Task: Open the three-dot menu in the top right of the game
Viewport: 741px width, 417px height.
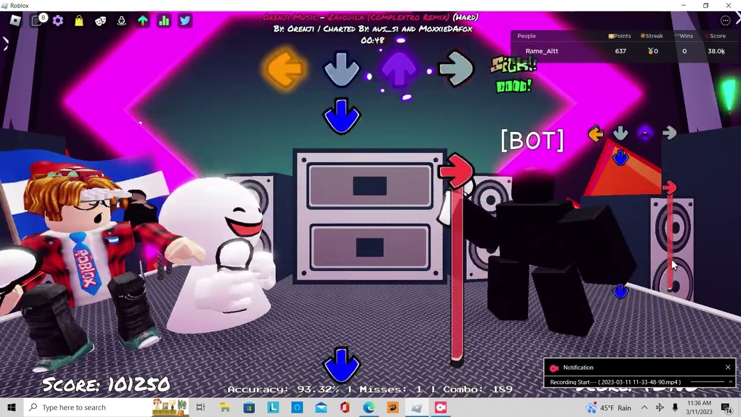Action: click(725, 21)
